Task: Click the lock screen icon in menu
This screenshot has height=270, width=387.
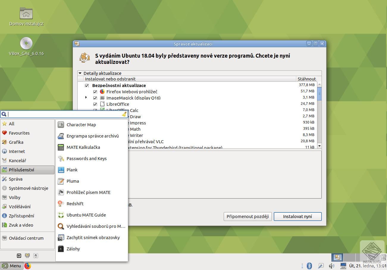Action: tap(27, 255)
